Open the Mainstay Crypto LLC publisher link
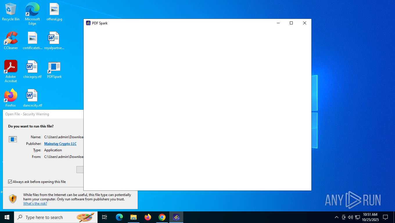 60,144
